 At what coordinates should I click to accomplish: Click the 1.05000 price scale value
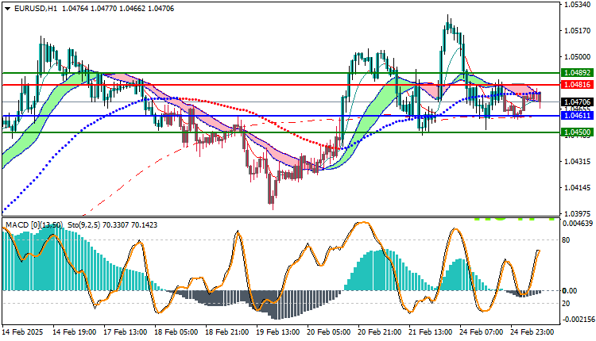tap(578, 57)
